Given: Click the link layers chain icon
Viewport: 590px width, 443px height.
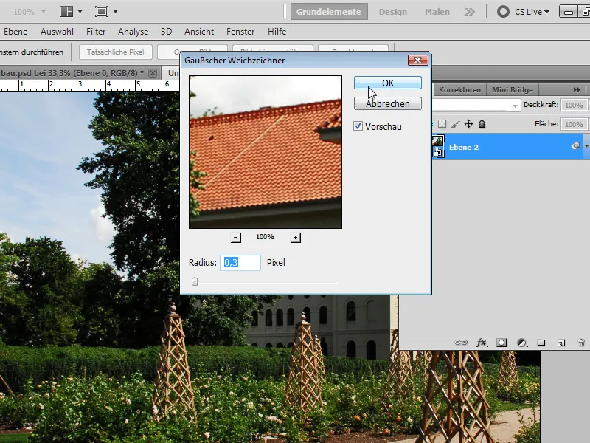Looking at the screenshot, I should [x=461, y=343].
